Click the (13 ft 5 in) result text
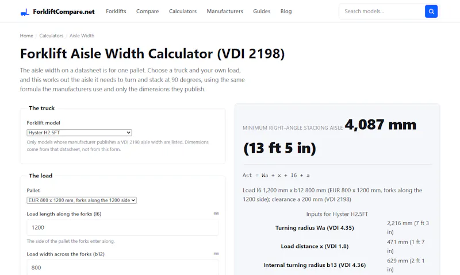 point(279,148)
